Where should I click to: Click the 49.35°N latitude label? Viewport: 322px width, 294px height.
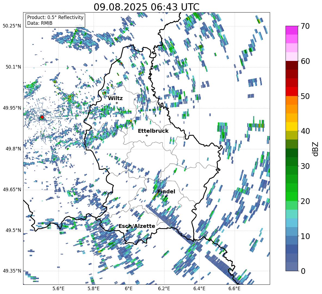[x=12, y=271]
